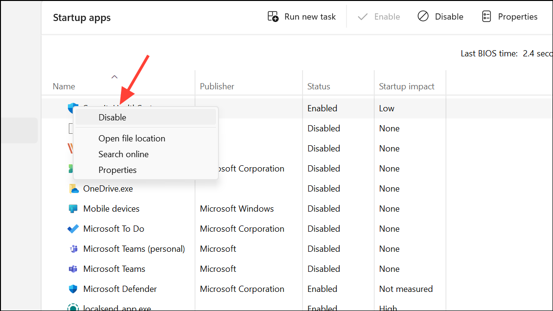This screenshot has height=311, width=553.
Task: Click the Enabled status in first row
Action: pos(322,108)
